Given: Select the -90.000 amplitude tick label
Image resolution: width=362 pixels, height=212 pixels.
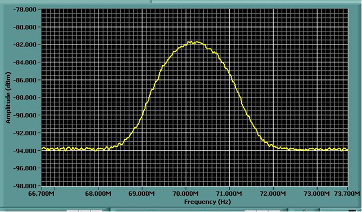Looking at the screenshot, I should [25, 115].
